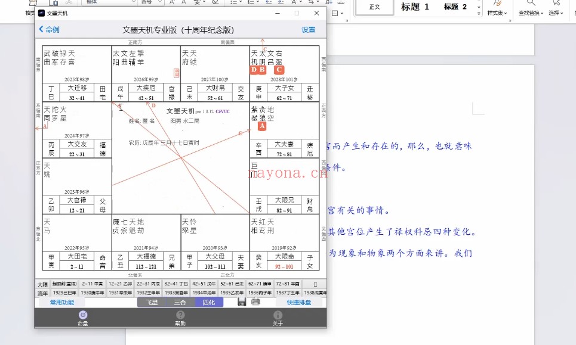
Task: Click the 样式集 icon in Word ribbon
Action: tap(497, 4)
